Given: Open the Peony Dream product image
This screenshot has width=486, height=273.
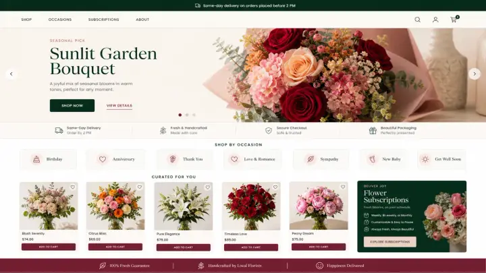Looking at the screenshot, I should point(319,206).
